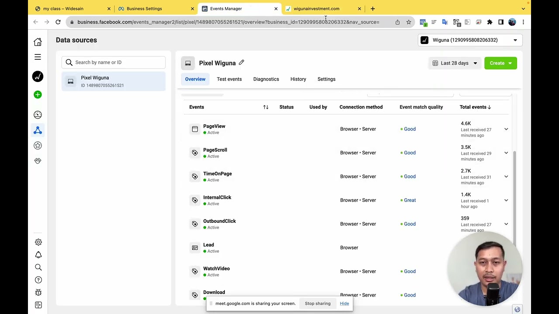Click the PageView event icon
Screen dimensions: 559x314
pyautogui.click(x=195, y=129)
